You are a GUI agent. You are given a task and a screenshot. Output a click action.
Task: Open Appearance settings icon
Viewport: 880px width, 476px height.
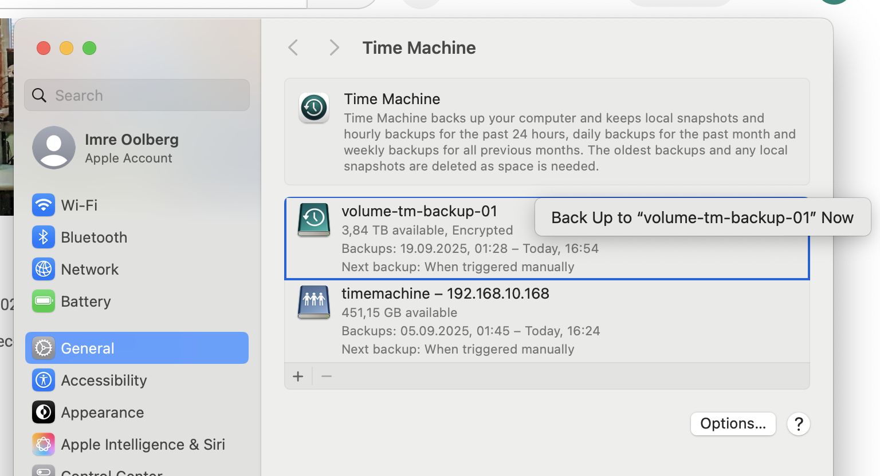[44, 412]
